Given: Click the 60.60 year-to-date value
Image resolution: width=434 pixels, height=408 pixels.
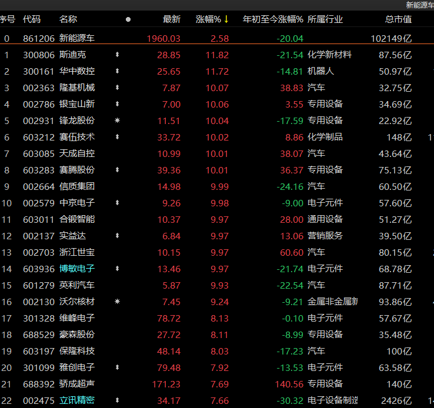Looking at the screenshot, I should pos(292,253).
